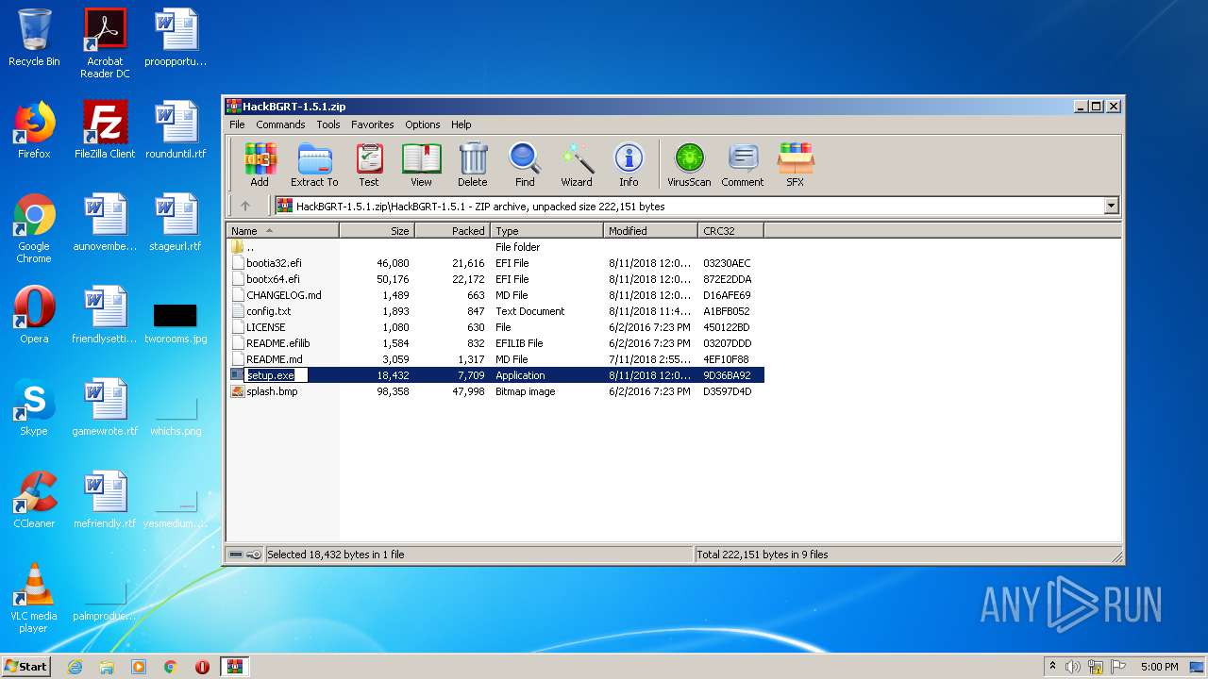
Task: Select the parent folder '..' entry
Action: [x=495, y=247]
